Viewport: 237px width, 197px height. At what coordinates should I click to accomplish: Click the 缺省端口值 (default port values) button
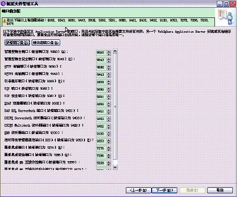click(17, 42)
